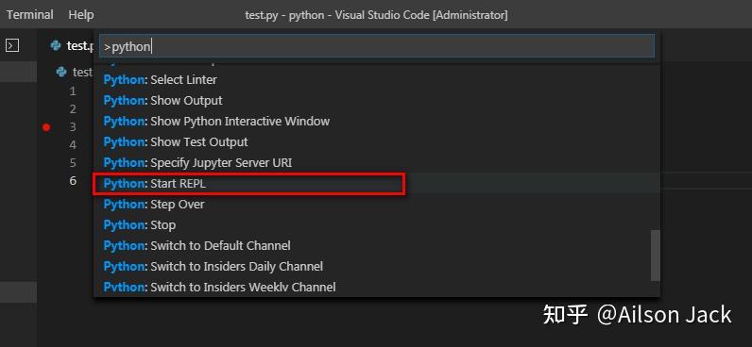The image size is (752, 347).
Task: Select Python: Stop command
Action: [x=377, y=225]
